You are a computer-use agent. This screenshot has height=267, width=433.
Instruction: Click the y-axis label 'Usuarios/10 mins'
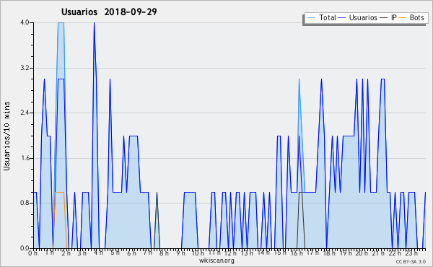(x=6, y=136)
